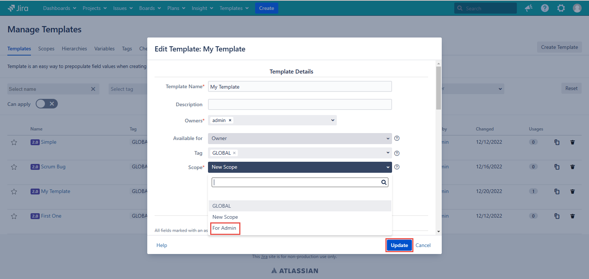Image resolution: width=589 pixels, height=279 pixels.
Task: Click search magnifier in scope dropdown
Action: coord(384,182)
